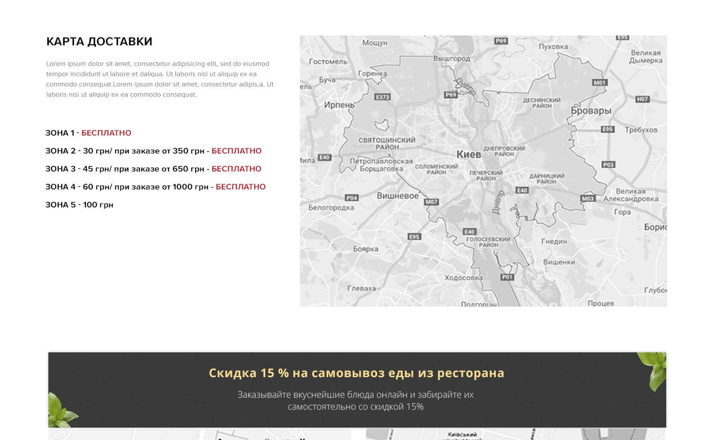Click the "ЗОНА 5 - 100 грн" line
The image size is (727, 440).
tap(80, 205)
